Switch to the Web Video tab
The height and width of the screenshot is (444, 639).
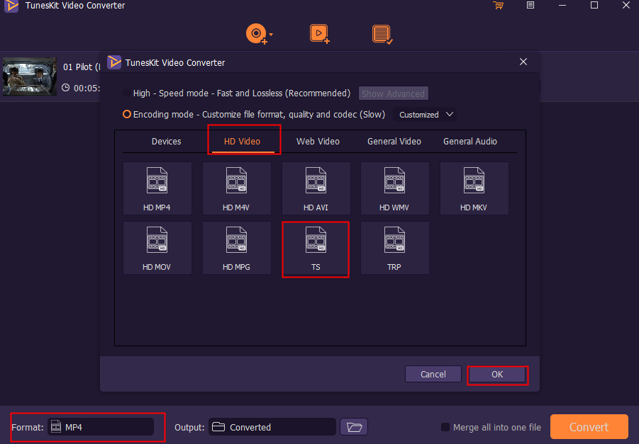[x=318, y=141]
